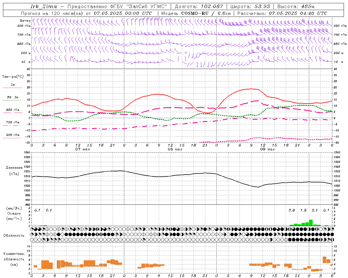
Task: Click the latitude value "53.93"
Action: tap(262, 7)
